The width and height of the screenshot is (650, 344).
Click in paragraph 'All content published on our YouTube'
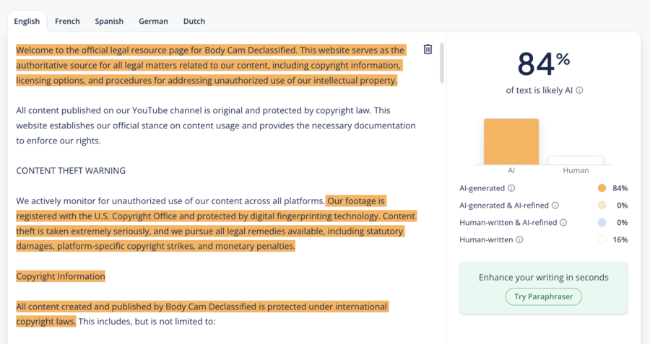click(x=215, y=125)
